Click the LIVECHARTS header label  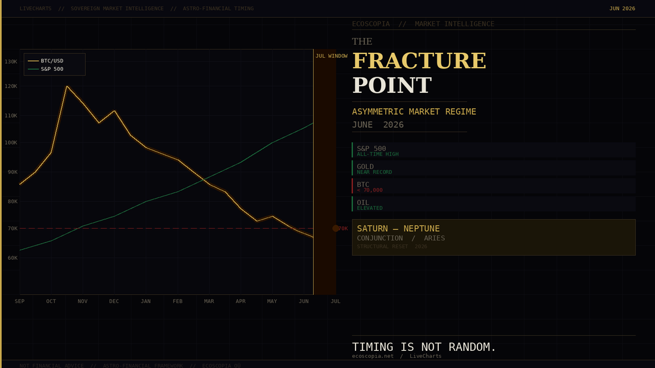pyautogui.click(x=36, y=8)
